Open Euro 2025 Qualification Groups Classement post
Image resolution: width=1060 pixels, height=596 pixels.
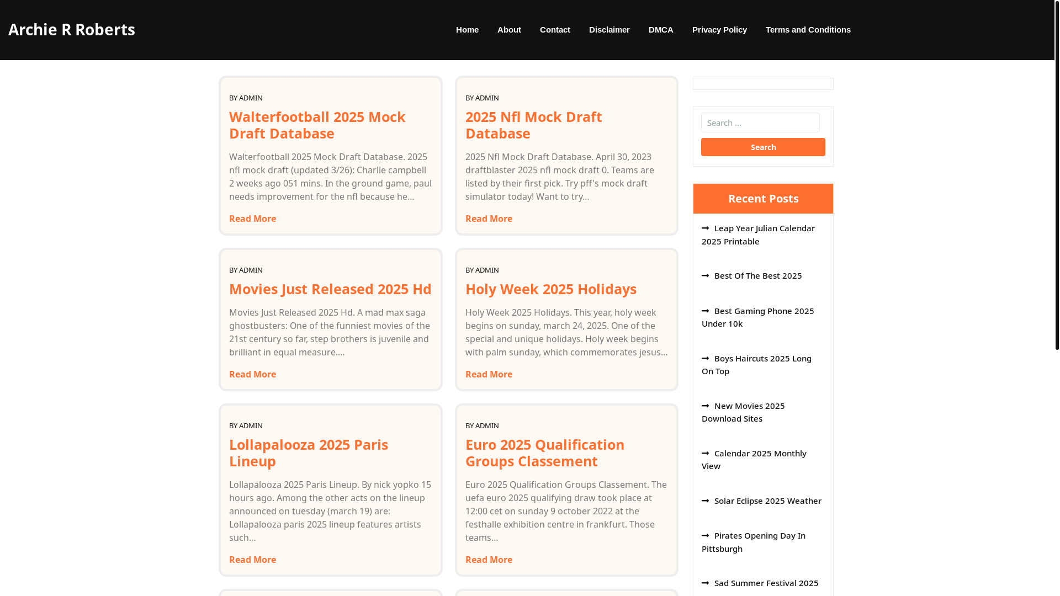pos(544,453)
